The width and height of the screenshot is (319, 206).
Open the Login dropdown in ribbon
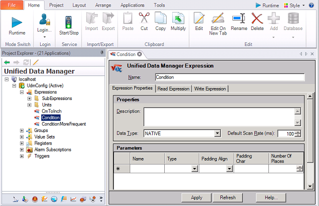tap(45, 36)
